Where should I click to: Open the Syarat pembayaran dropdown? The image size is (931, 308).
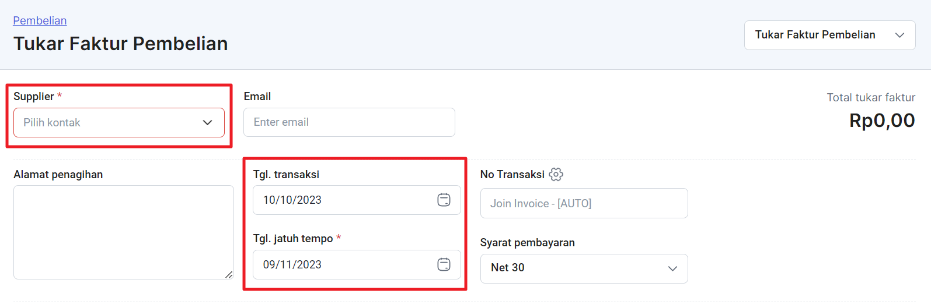click(584, 268)
